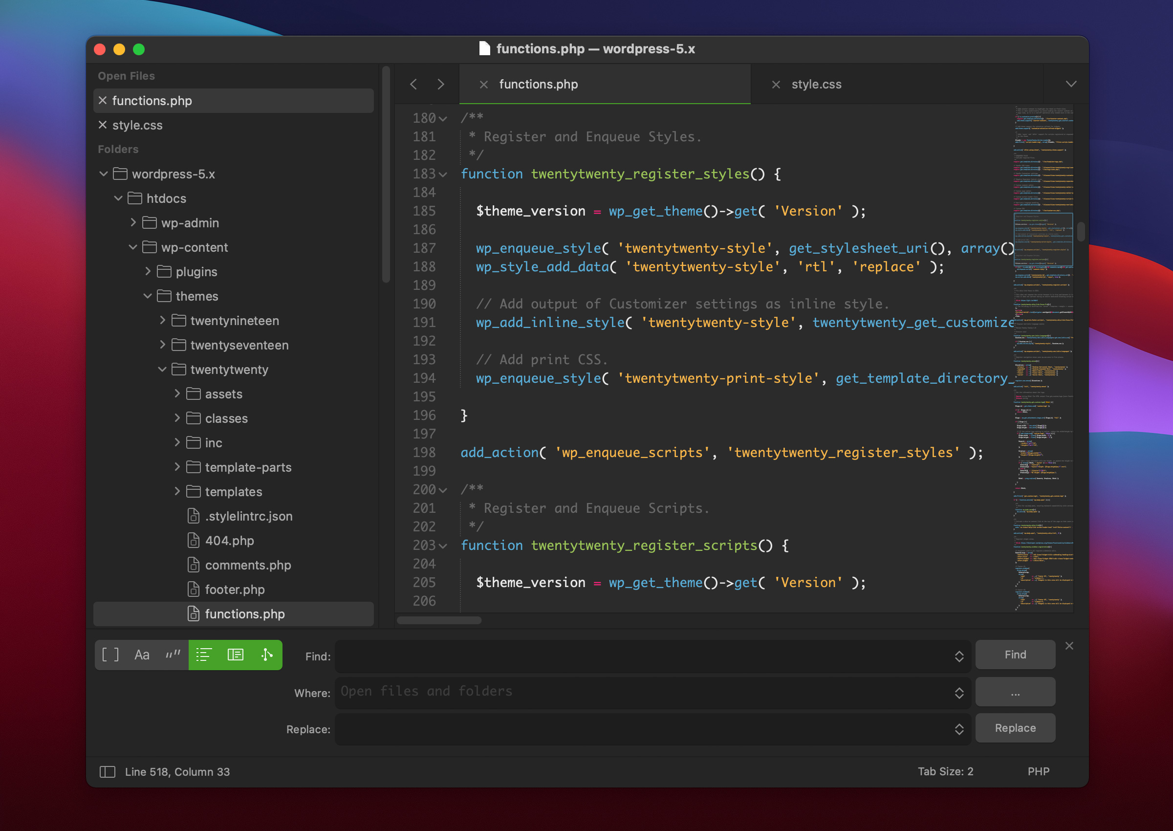This screenshot has width=1173, height=831.
Task: Expand the template-parts folder
Action: point(177,467)
